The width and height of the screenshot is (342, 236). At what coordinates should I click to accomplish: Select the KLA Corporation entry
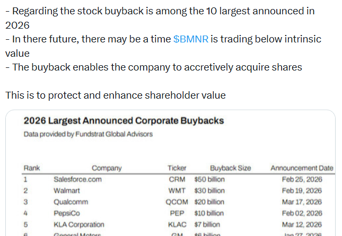click(79, 225)
